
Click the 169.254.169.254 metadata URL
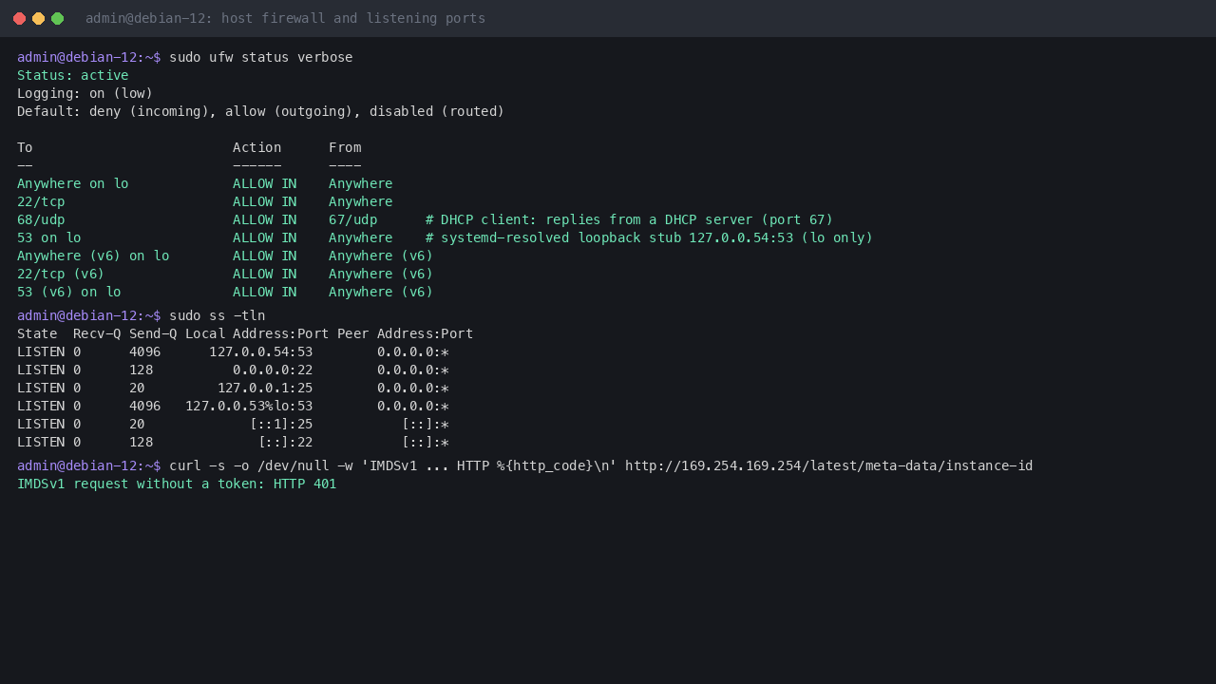[x=829, y=465]
